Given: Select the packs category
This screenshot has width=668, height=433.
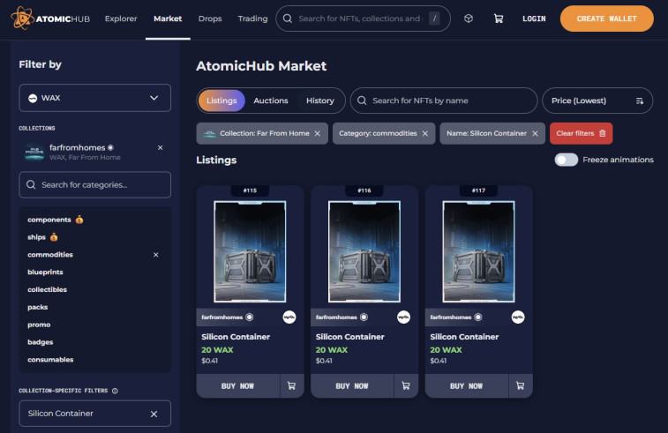Looking at the screenshot, I should [x=37, y=307].
